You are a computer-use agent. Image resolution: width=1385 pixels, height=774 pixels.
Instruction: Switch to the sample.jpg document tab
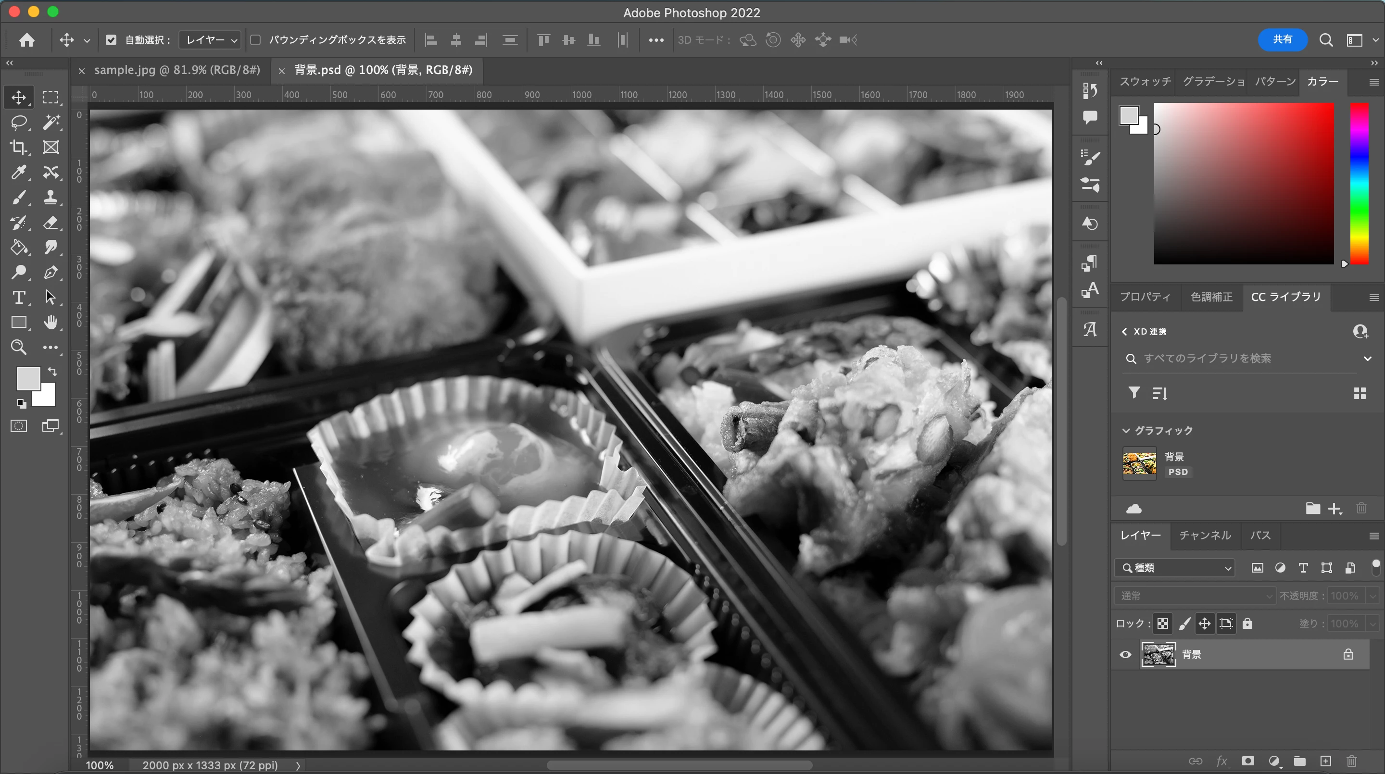pos(177,70)
